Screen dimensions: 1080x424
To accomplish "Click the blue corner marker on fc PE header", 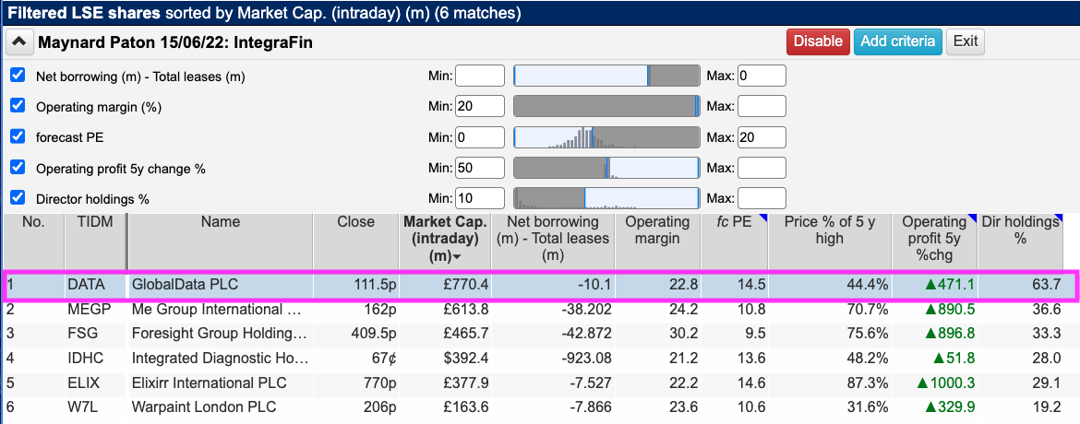I will (763, 218).
